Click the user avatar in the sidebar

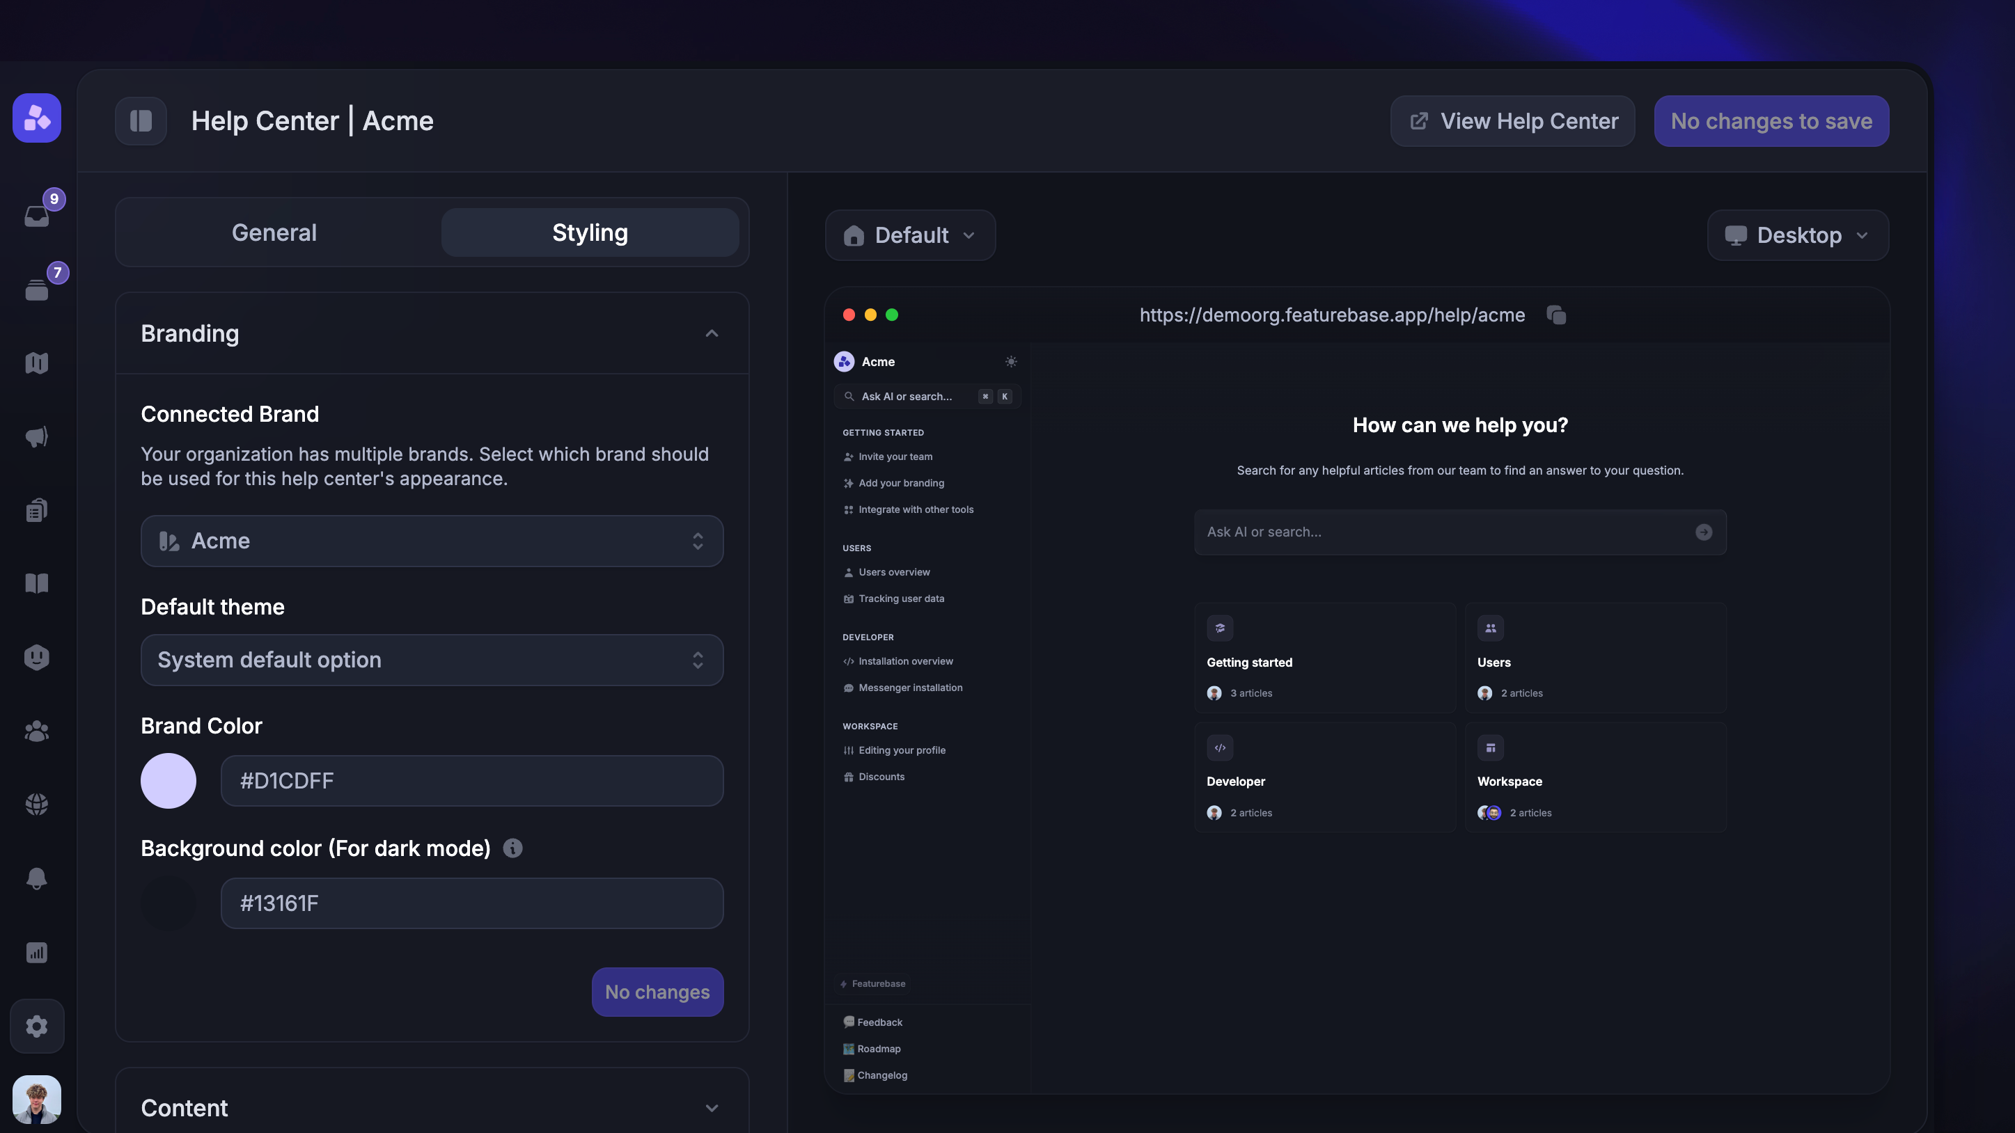pos(37,1100)
